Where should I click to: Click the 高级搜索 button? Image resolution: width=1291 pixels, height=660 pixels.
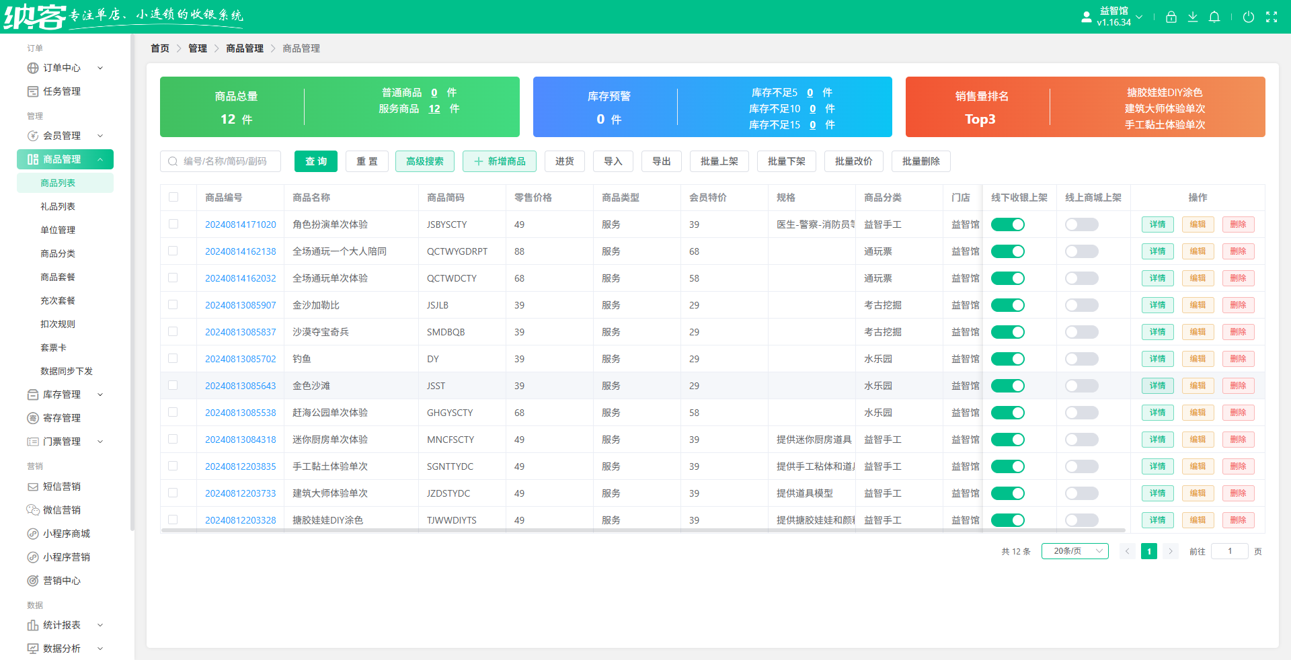[x=425, y=161]
